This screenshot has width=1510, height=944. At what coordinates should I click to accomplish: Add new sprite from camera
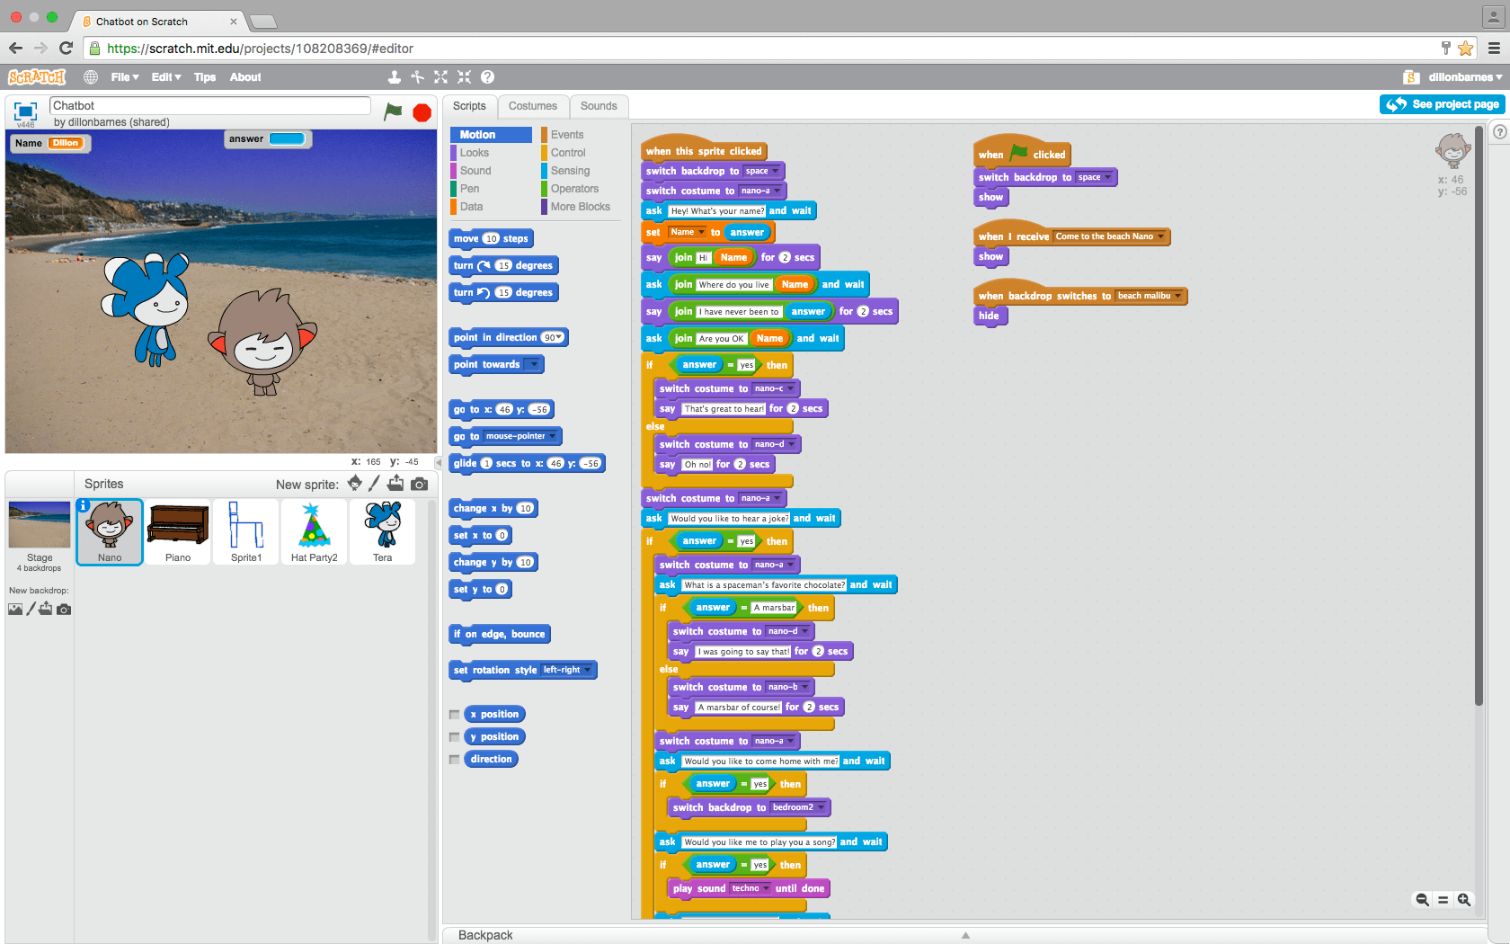pyautogui.click(x=419, y=484)
